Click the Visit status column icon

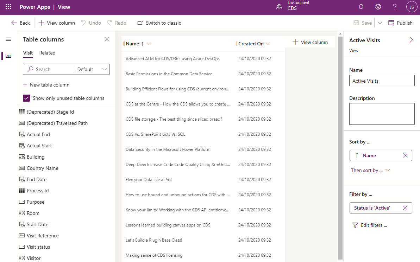(22, 247)
